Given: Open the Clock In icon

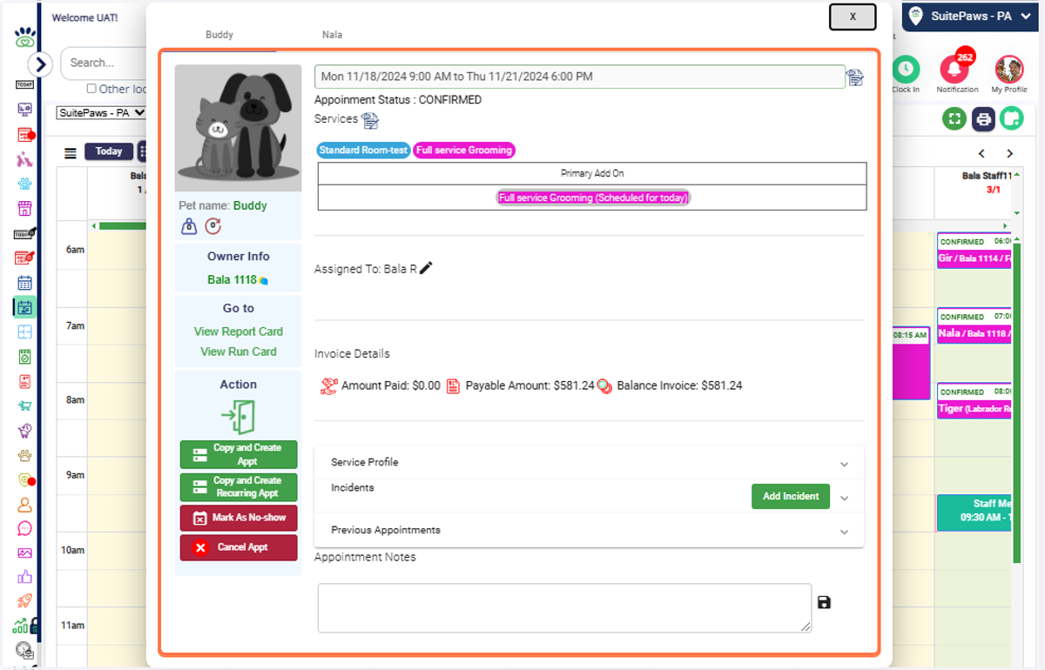Looking at the screenshot, I should (905, 70).
